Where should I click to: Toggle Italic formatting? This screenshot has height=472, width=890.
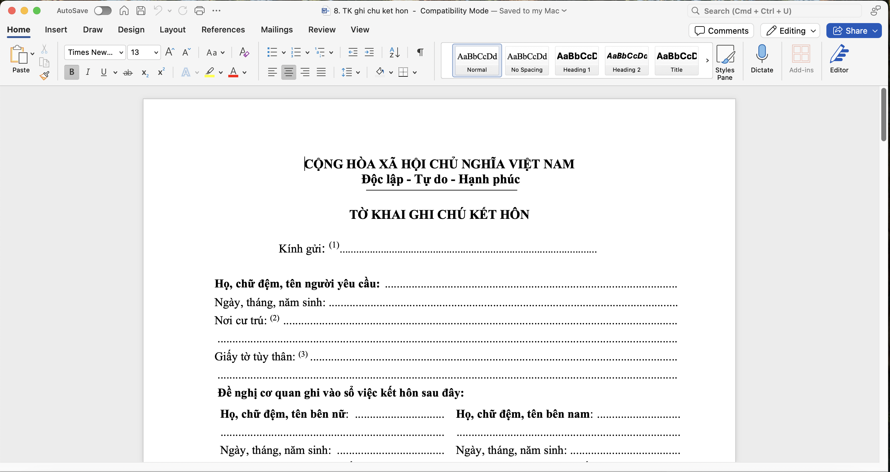click(x=88, y=72)
